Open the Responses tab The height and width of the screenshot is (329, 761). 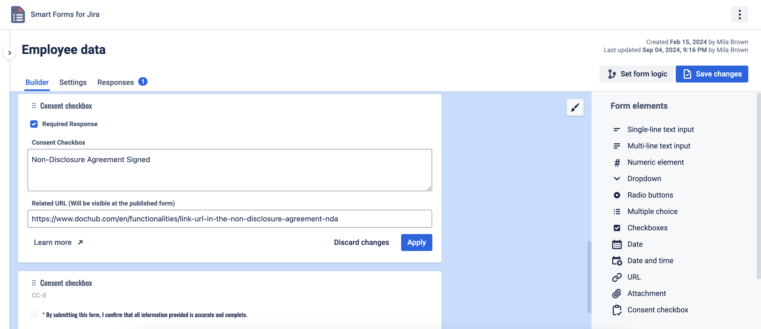[115, 82]
